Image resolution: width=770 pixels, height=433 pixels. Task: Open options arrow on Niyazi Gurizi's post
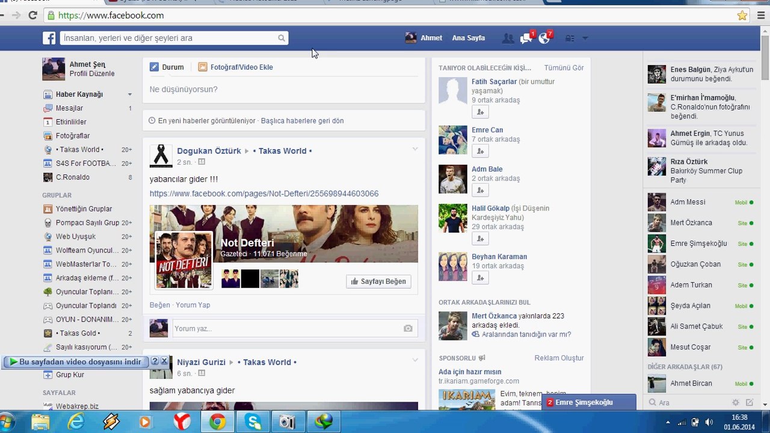[415, 360]
